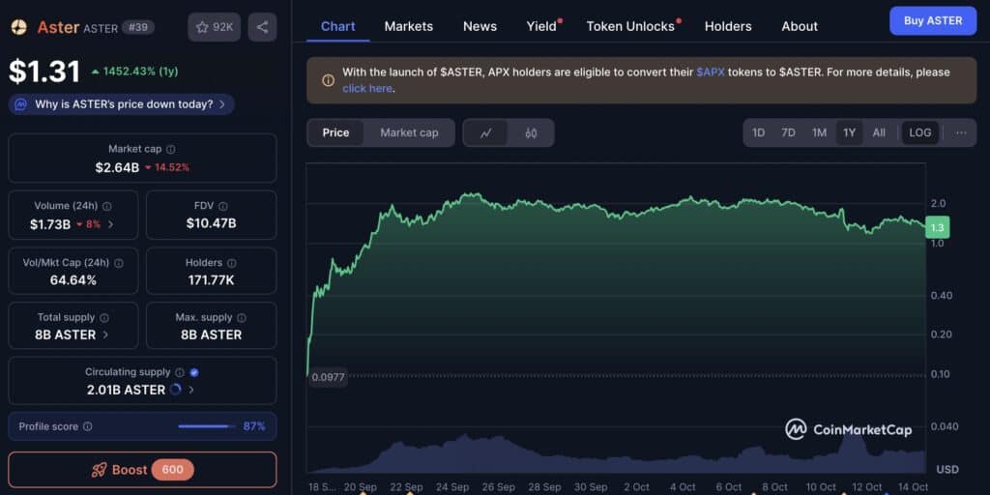Click the 0.0977 starting price label
990x495 pixels.
pyautogui.click(x=329, y=378)
